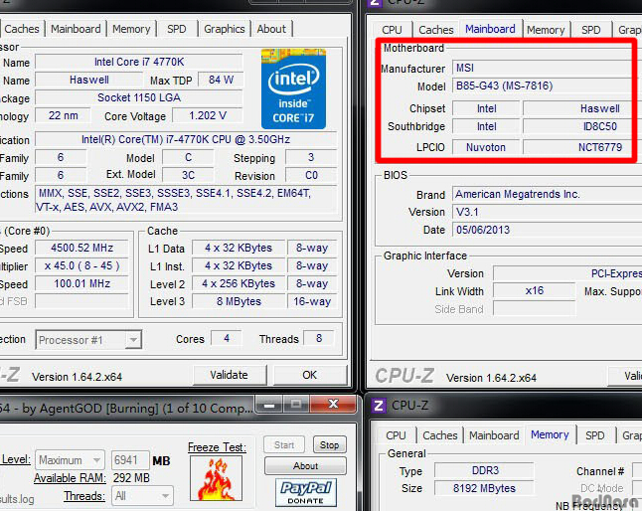Click the Ext. Model value 3C
The width and height of the screenshot is (642, 511).
pos(188,175)
